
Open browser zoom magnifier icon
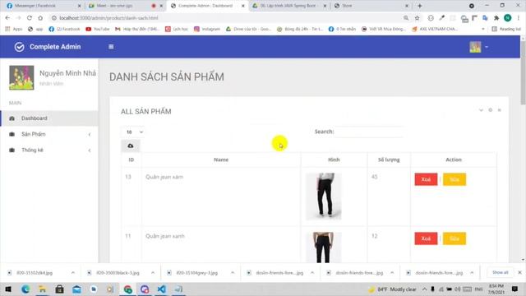406,18
